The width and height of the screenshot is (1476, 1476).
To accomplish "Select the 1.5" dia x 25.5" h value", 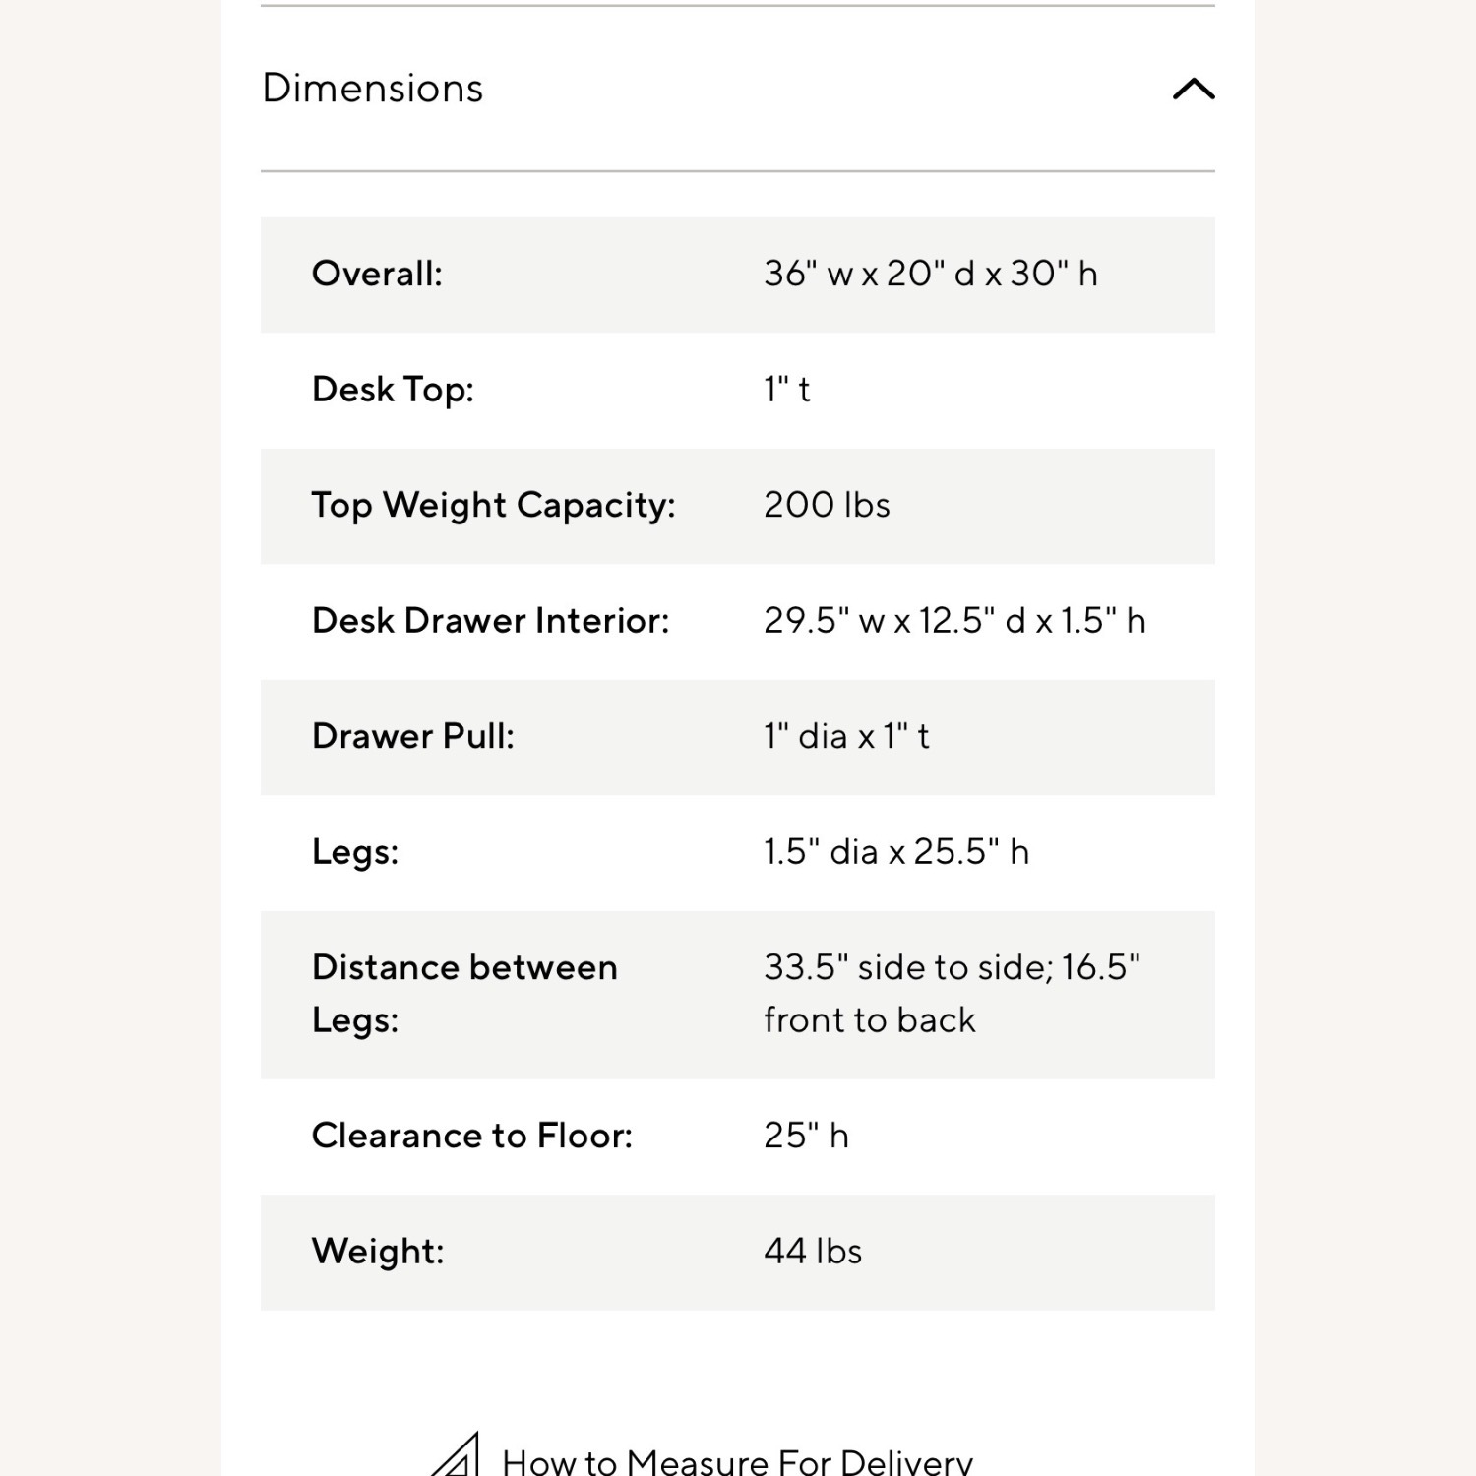I will pyautogui.click(x=896, y=852).
